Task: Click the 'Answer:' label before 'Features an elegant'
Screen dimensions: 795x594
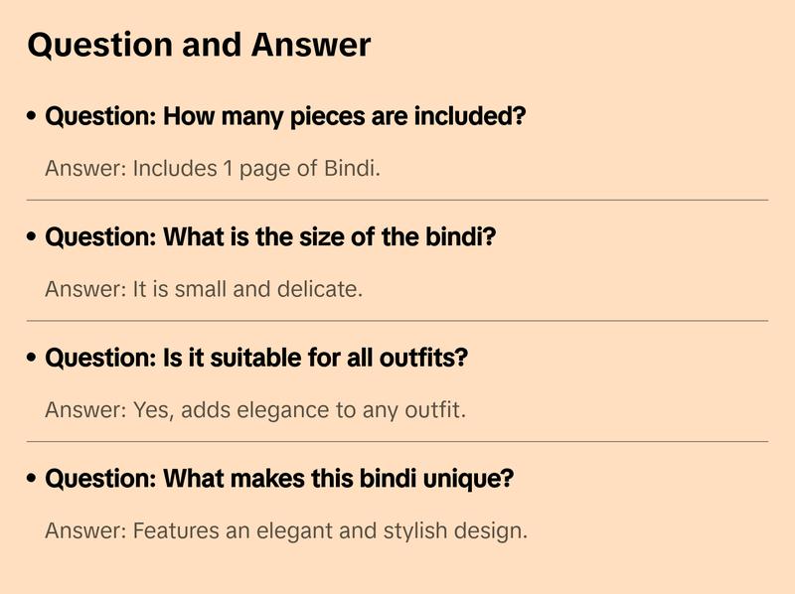Action: (85, 530)
